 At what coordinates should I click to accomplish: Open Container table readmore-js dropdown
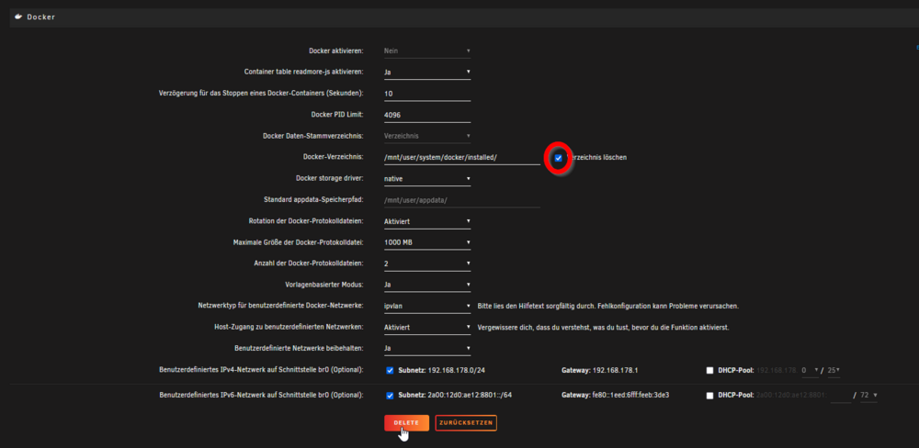pyautogui.click(x=427, y=72)
